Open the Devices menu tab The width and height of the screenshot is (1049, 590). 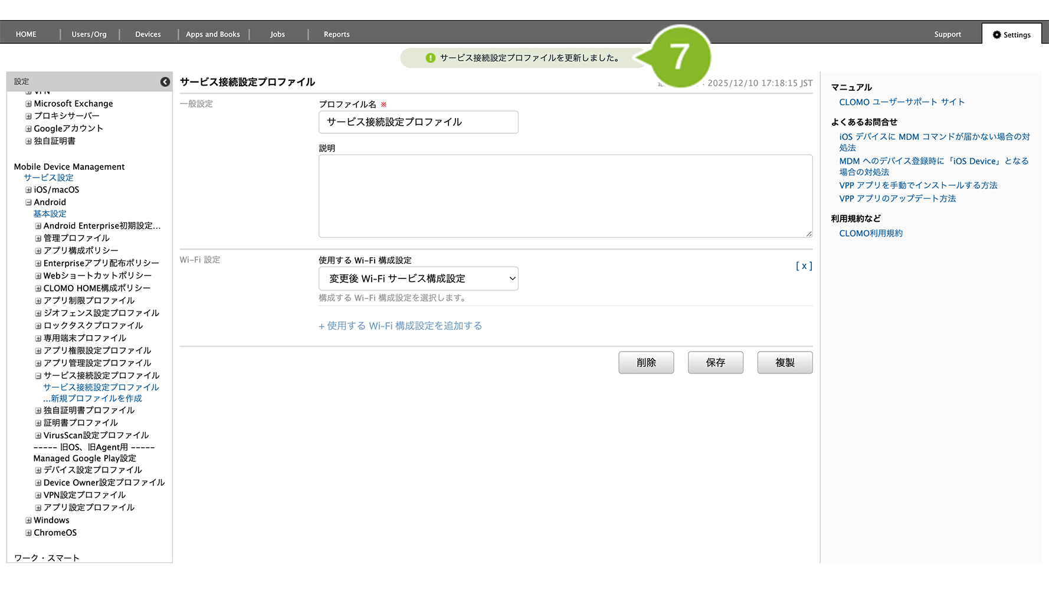[147, 35]
